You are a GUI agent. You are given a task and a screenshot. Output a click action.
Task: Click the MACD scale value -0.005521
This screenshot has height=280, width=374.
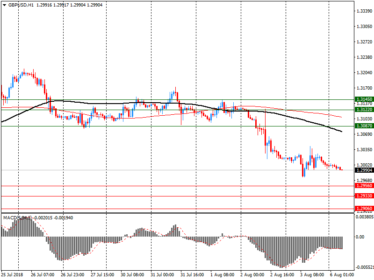[364, 268]
